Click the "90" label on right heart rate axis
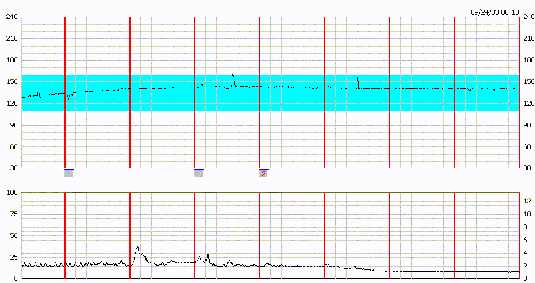Screen dimensions: 535x283 click(x=527, y=125)
